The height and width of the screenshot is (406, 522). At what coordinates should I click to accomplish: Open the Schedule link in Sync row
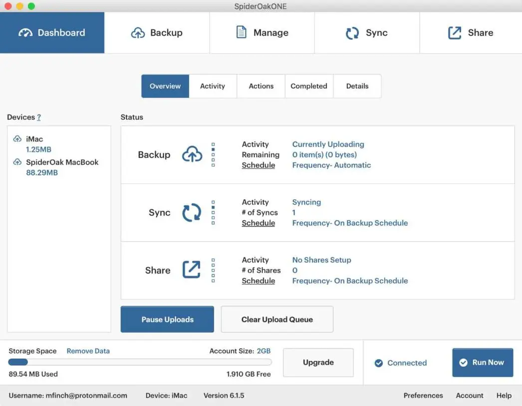pyautogui.click(x=259, y=223)
